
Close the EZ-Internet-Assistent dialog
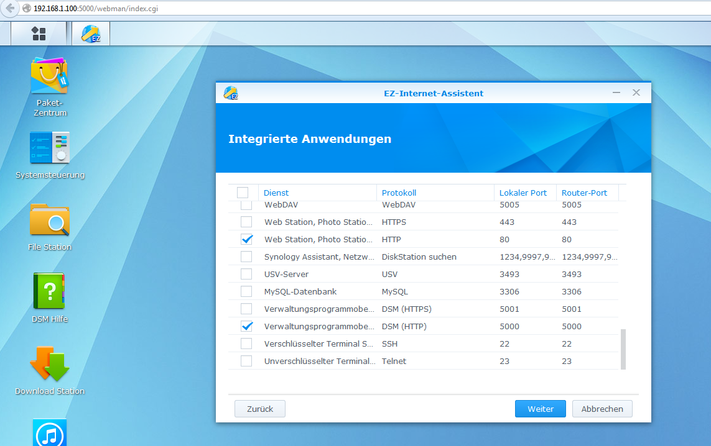[636, 93]
